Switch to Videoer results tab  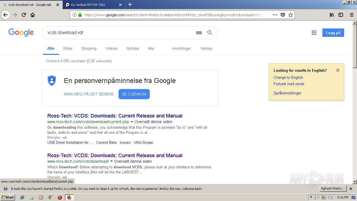pos(112,48)
